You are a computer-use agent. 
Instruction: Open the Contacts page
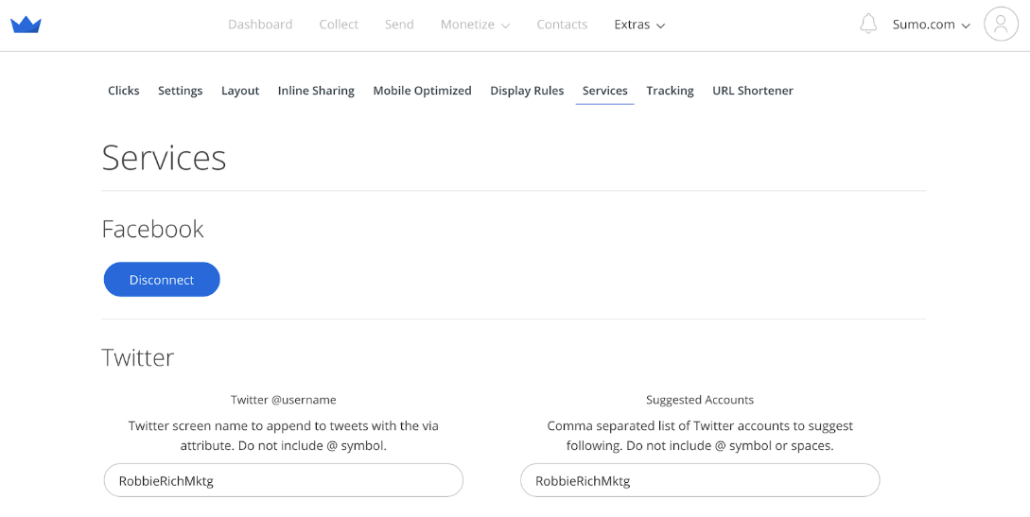point(562,25)
